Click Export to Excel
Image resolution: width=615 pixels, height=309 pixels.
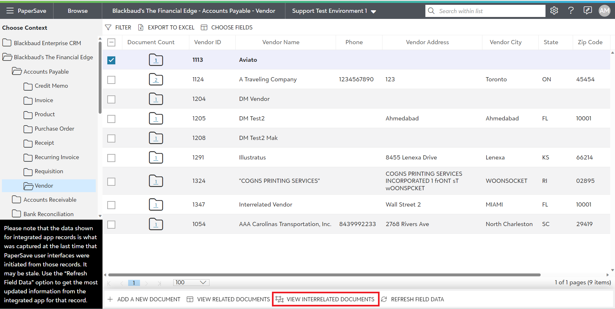click(x=166, y=28)
